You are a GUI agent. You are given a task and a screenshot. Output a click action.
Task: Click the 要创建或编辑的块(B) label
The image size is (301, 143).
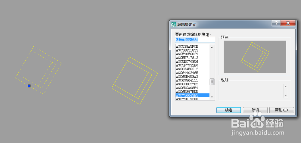(x=193, y=34)
